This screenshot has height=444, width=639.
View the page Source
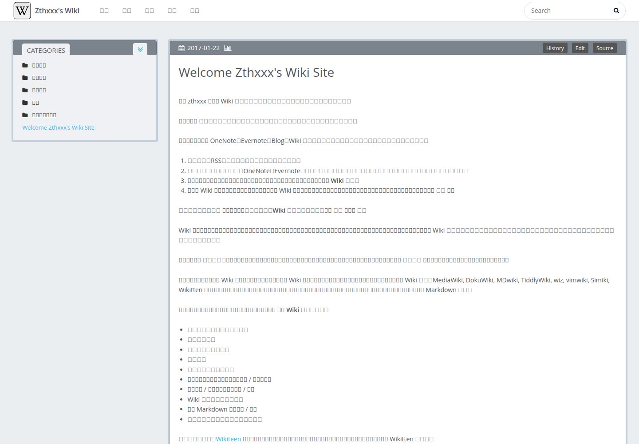coord(604,48)
